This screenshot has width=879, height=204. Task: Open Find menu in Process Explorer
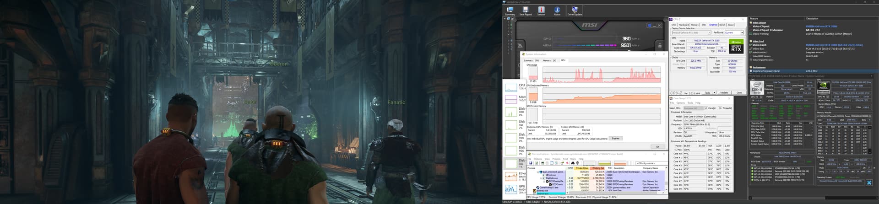(x=565, y=159)
